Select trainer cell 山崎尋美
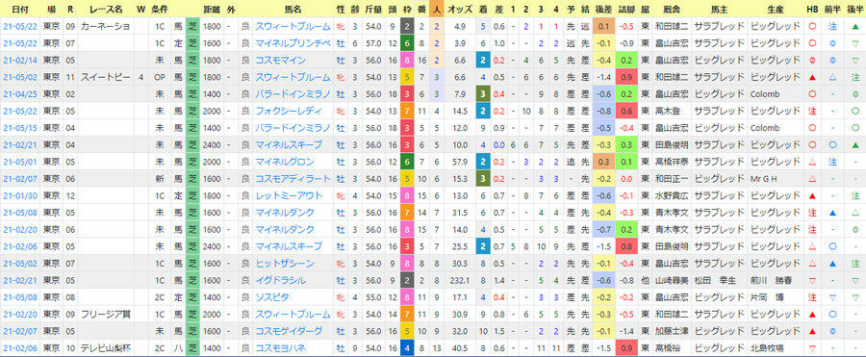 click(x=671, y=280)
